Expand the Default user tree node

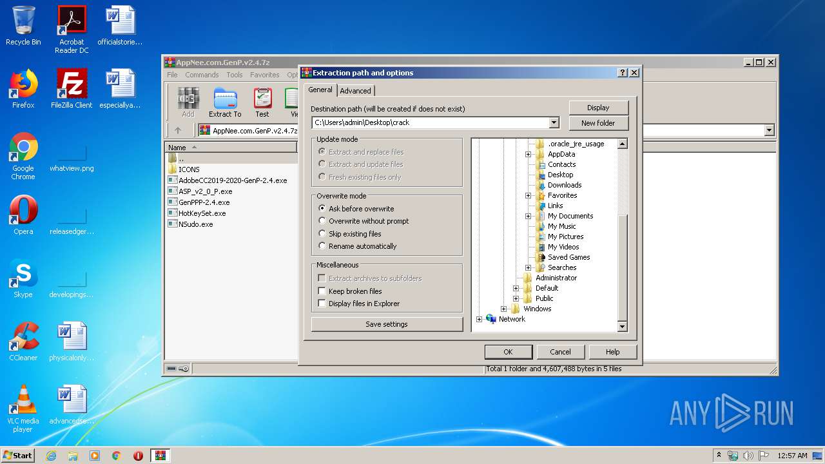(x=516, y=288)
